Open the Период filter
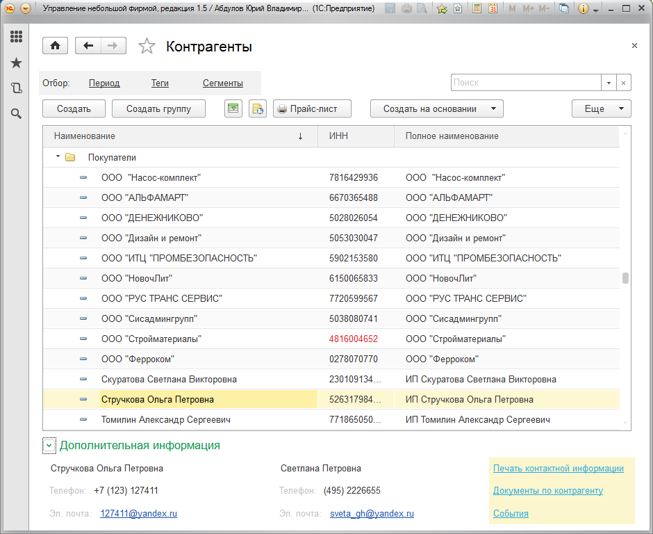 coord(104,83)
